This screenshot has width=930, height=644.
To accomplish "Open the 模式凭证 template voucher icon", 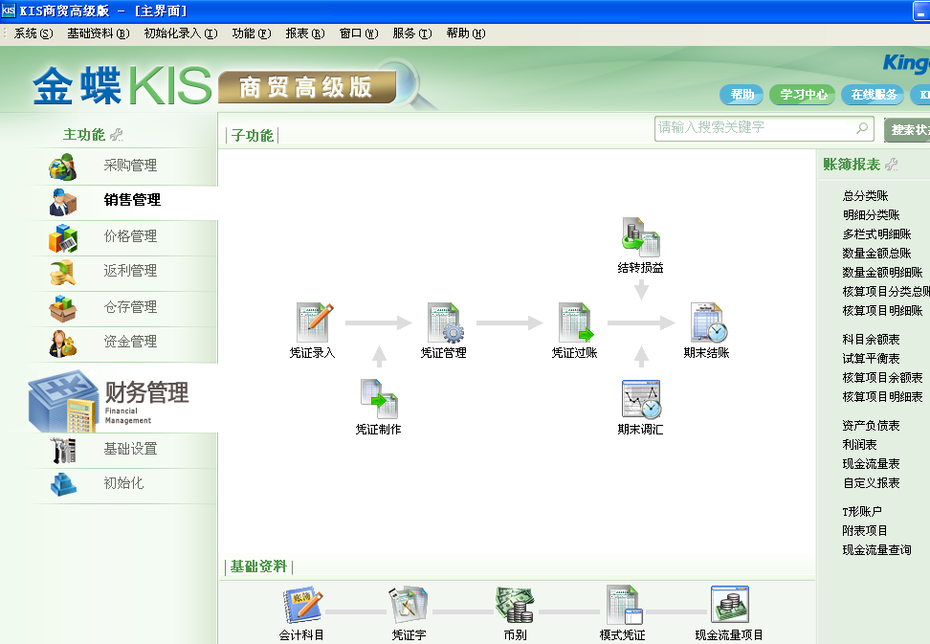I will (624, 606).
